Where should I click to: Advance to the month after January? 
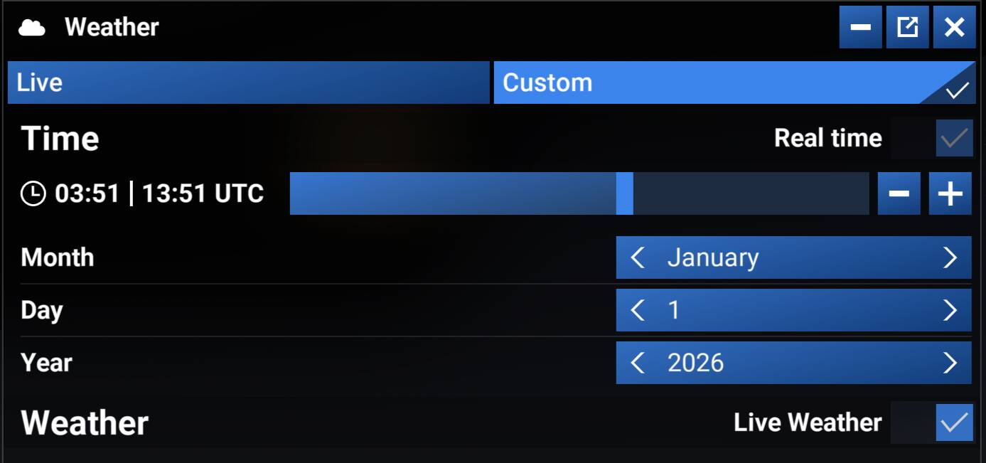click(950, 257)
